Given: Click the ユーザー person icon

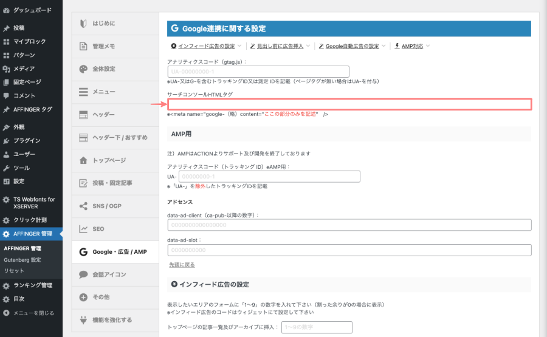Looking at the screenshot, I should 6,154.
